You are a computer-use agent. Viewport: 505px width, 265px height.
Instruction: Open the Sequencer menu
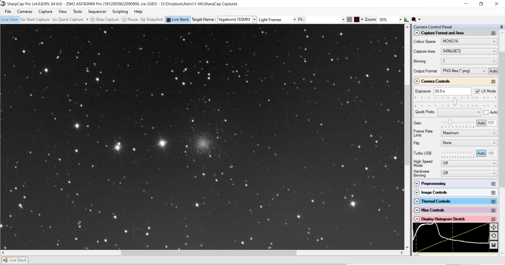click(x=97, y=12)
